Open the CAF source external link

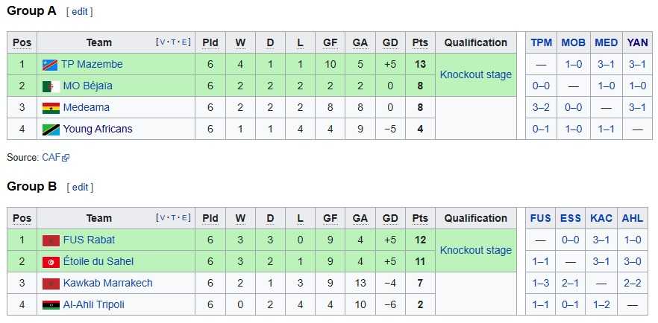tap(55, 158)
